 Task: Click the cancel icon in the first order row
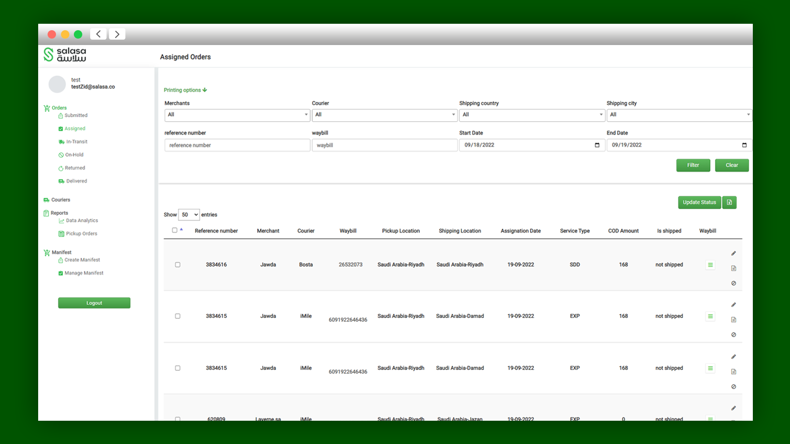coord(734,283)
